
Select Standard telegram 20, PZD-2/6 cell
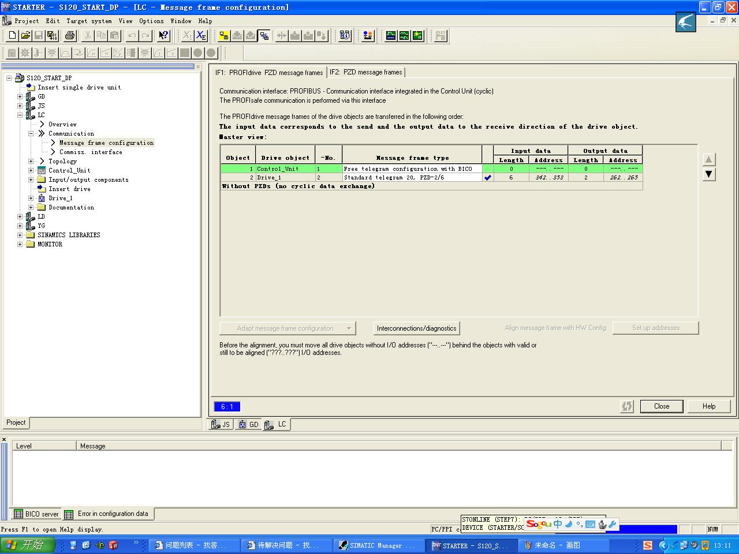tap(412, 178)
